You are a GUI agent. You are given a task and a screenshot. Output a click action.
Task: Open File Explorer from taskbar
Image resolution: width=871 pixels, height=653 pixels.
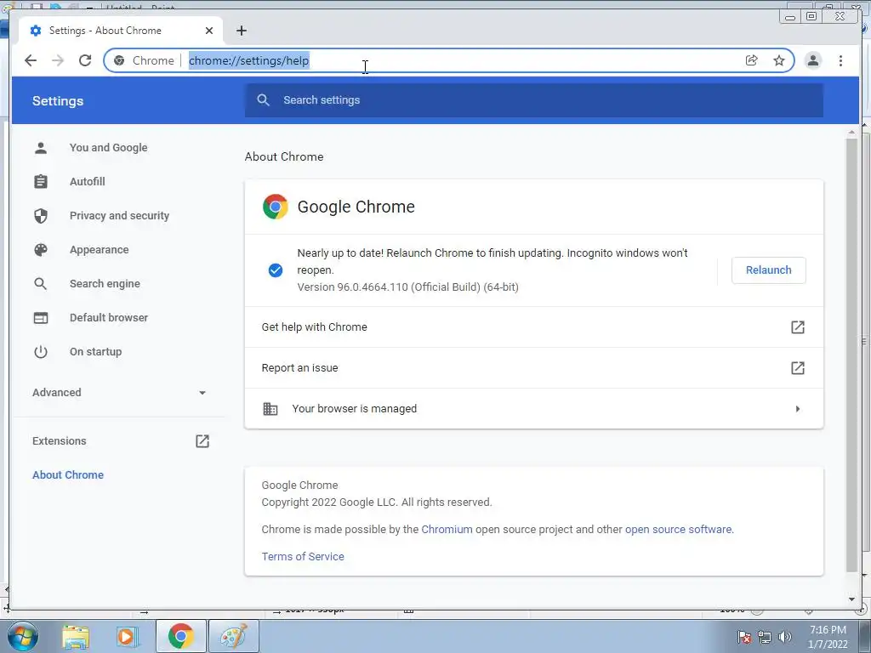[x=76, y=636]
